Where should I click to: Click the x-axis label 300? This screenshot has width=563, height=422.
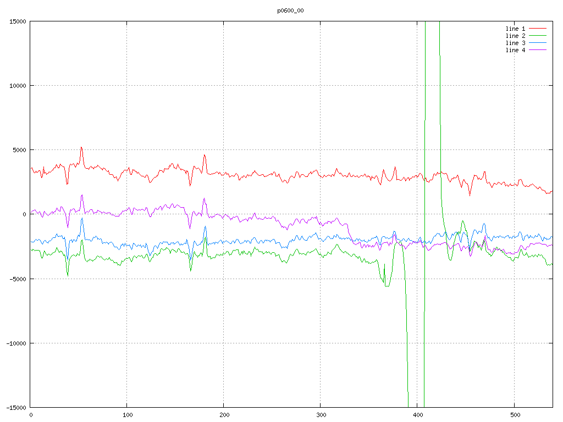click(x=321, y=415)
